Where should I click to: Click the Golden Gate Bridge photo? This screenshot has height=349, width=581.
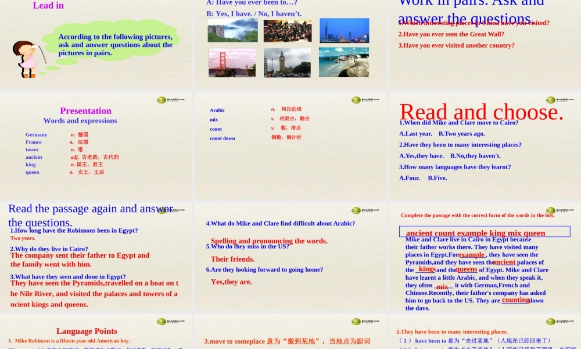[x=232, y=62]
